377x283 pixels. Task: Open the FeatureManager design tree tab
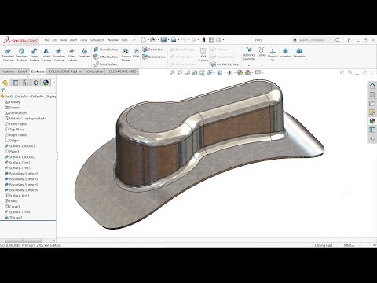point(5,83)
